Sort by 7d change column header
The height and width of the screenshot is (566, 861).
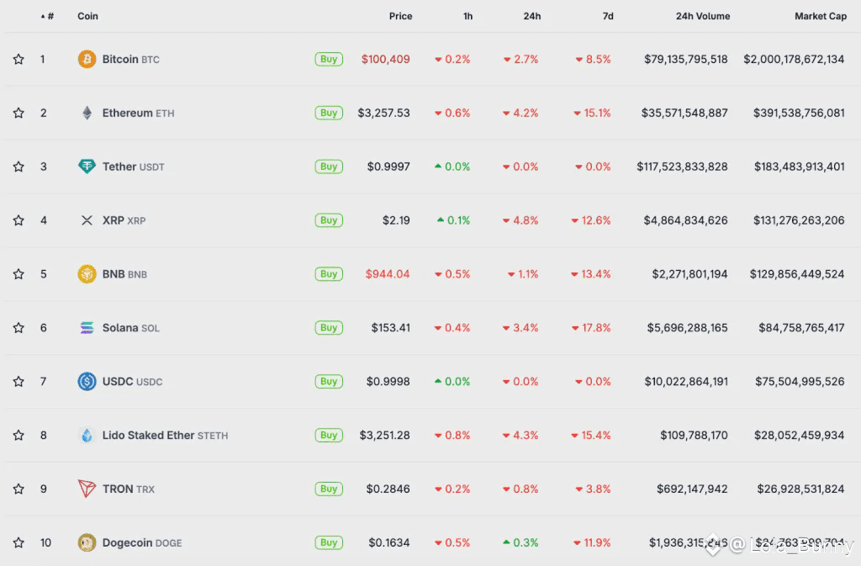pos(607,16)
